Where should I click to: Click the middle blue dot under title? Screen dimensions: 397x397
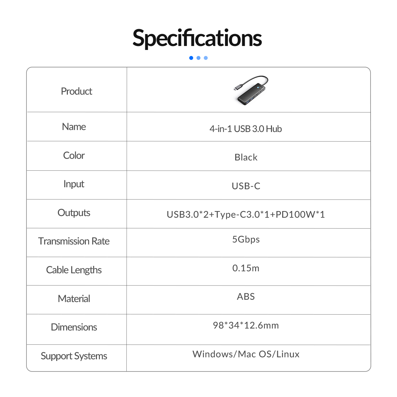[x=198, y=58]
